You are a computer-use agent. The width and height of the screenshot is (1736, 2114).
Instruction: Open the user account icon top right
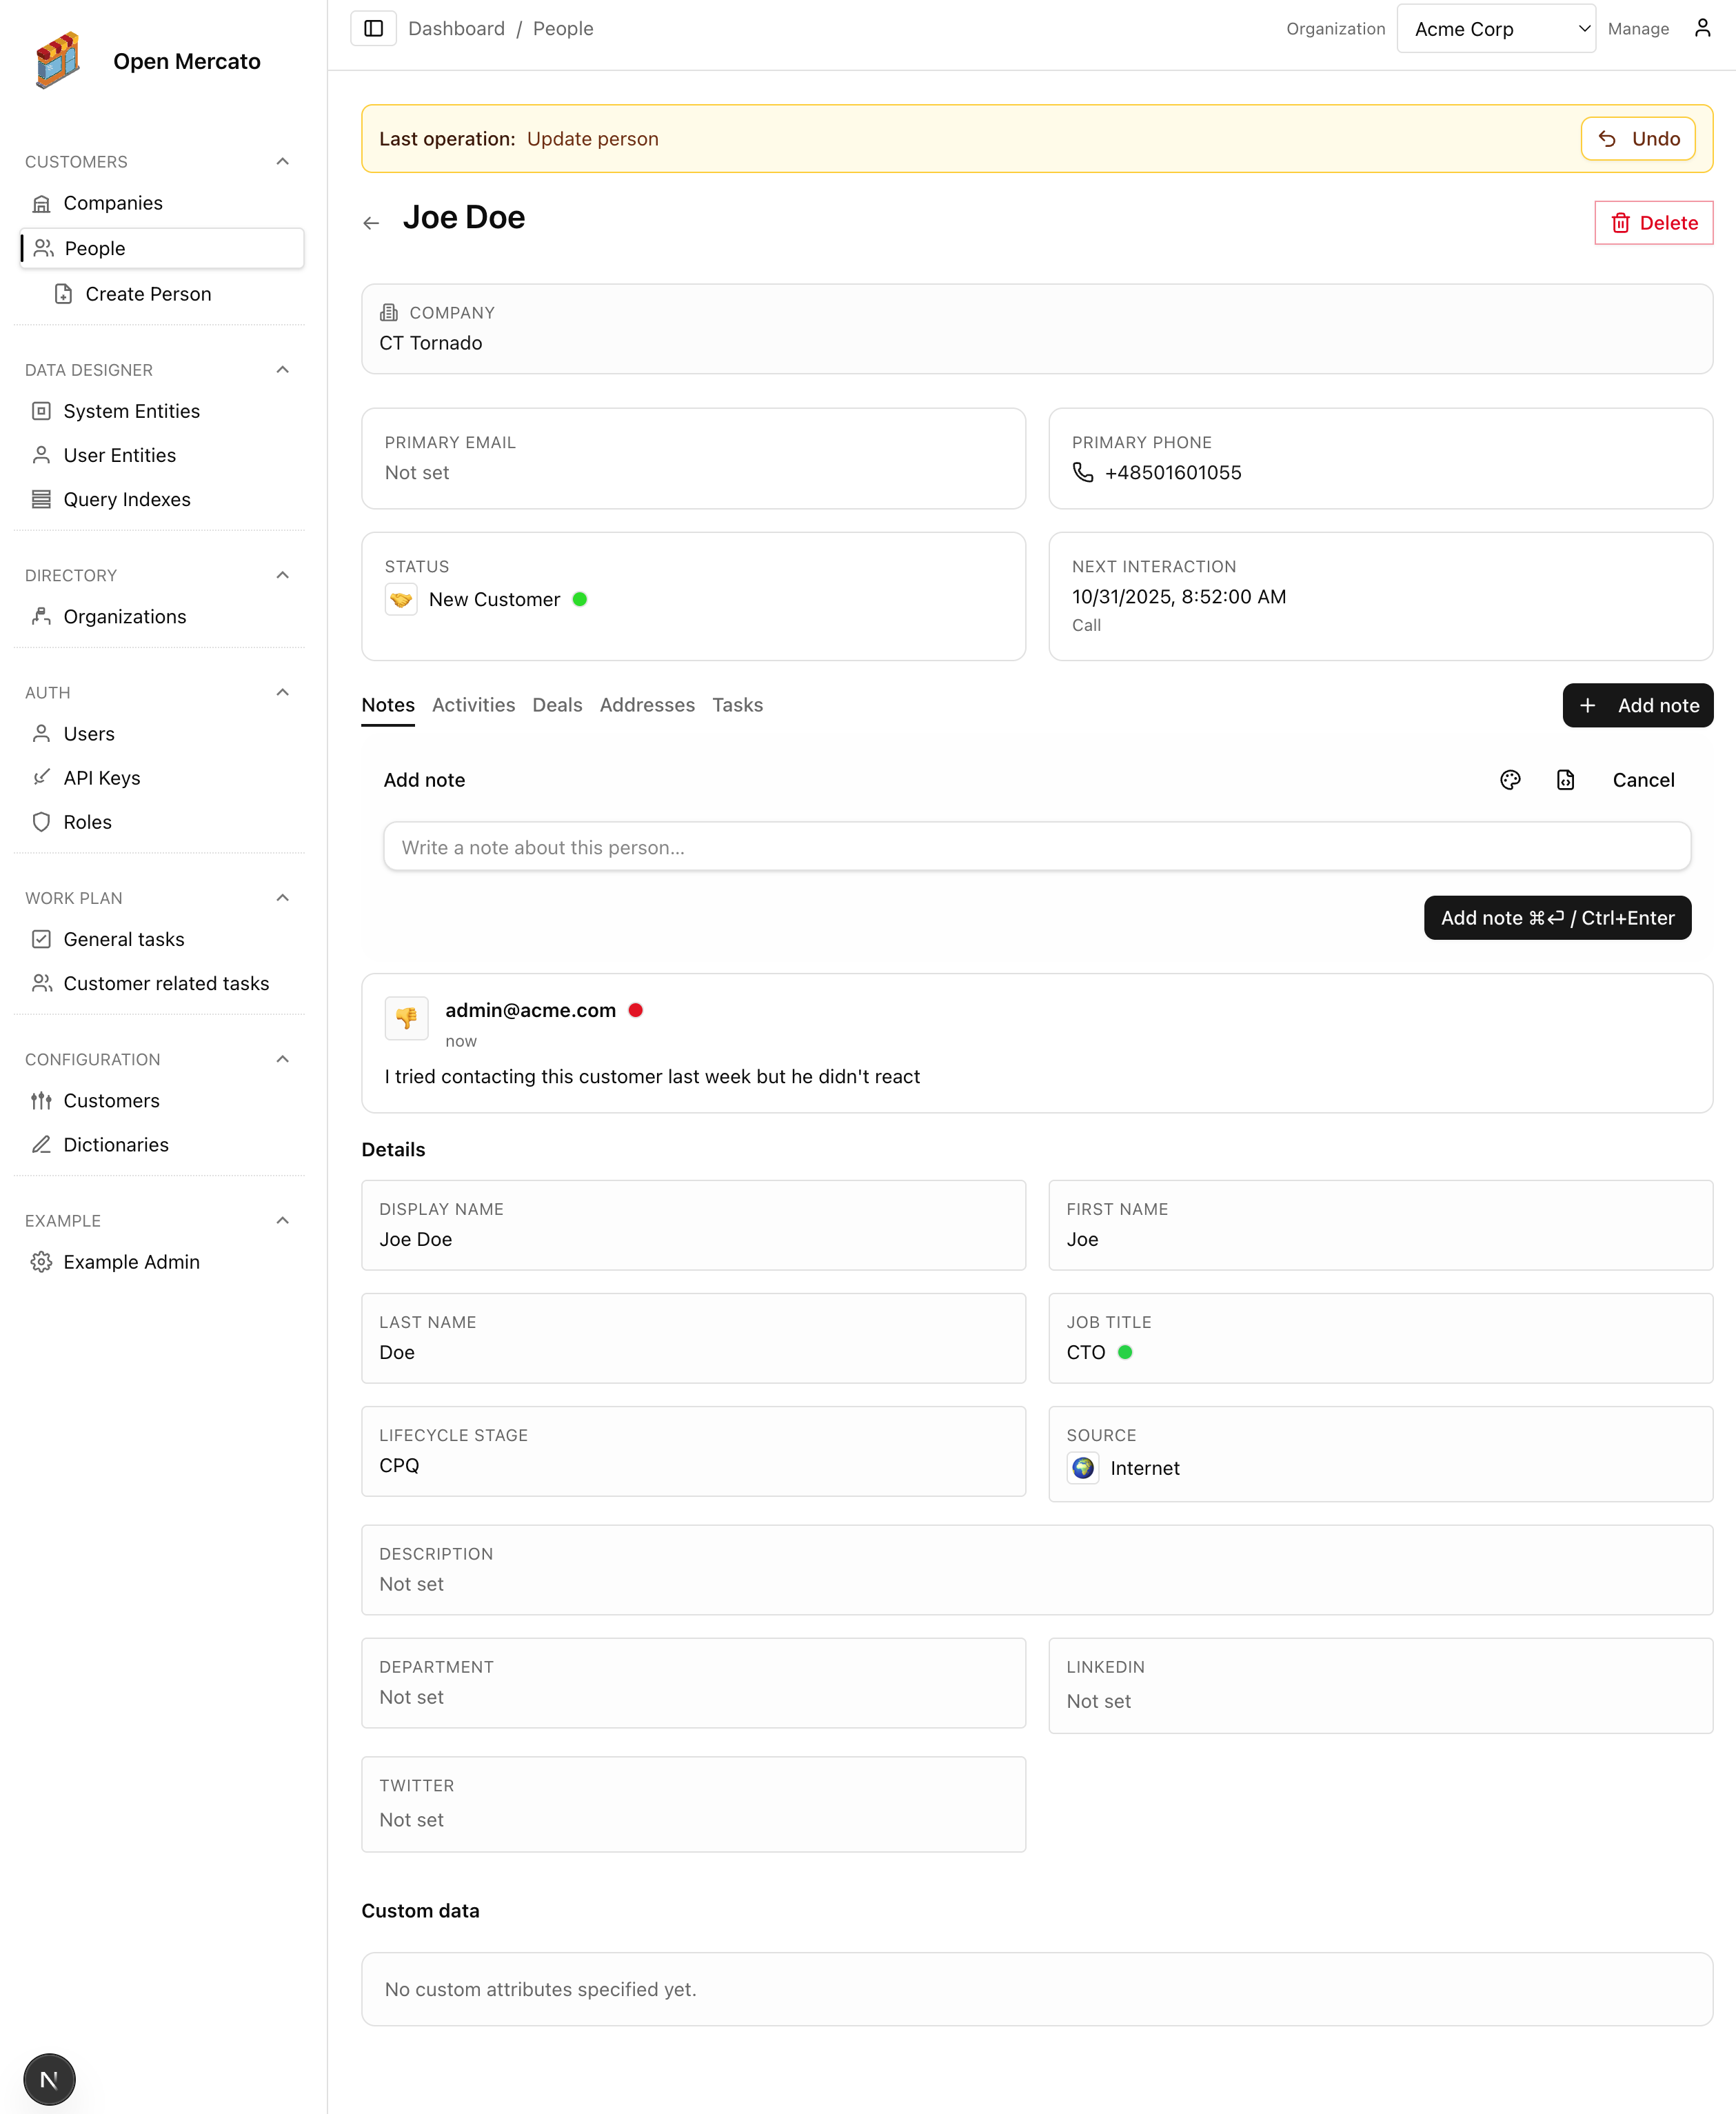click(1703, 27)
